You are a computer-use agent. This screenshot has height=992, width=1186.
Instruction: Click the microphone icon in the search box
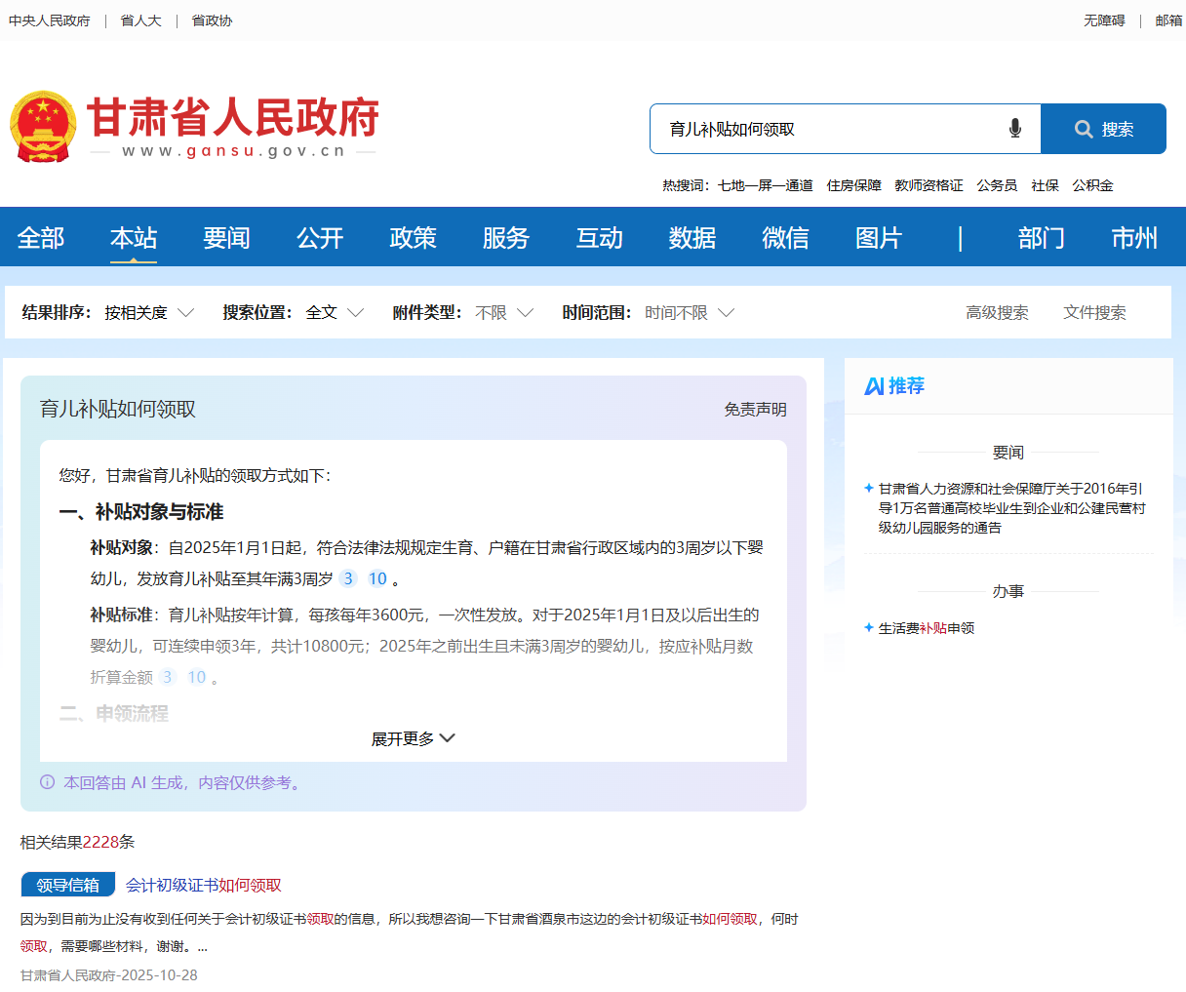1015,128
